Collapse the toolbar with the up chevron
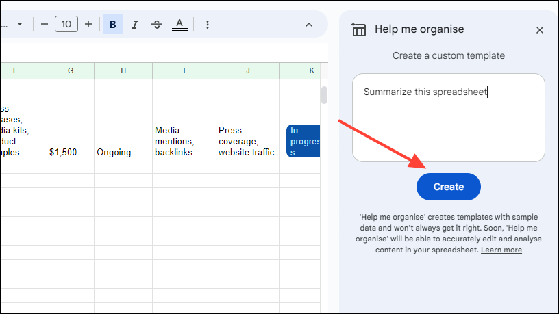The height and width of the screenshot is (314, 559). click(x=309, y=25)
